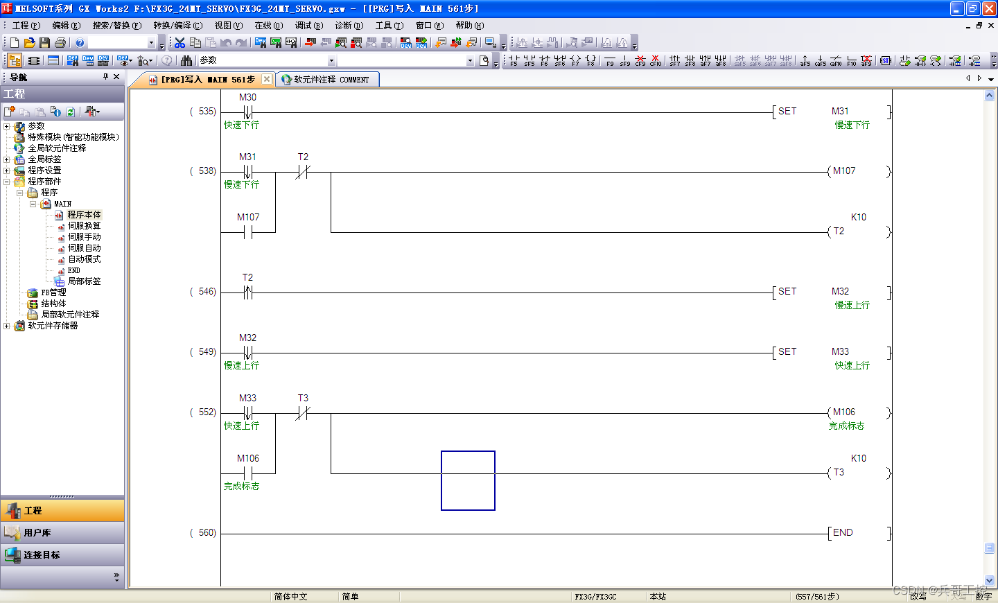Draw horizontal line with the F9 icon
The image size is (998, 603).
[610, 60]
